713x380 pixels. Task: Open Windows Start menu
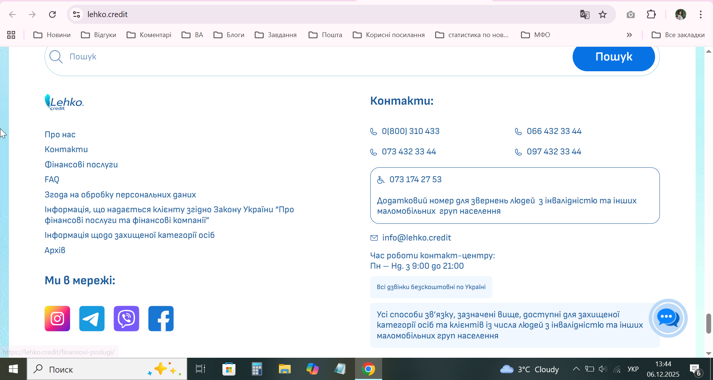[13, 369]
